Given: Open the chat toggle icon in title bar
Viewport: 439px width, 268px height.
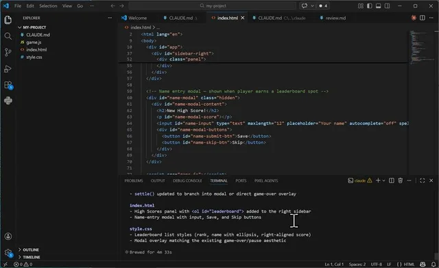Looking at the screenshot, I should (x=305, y=5).
